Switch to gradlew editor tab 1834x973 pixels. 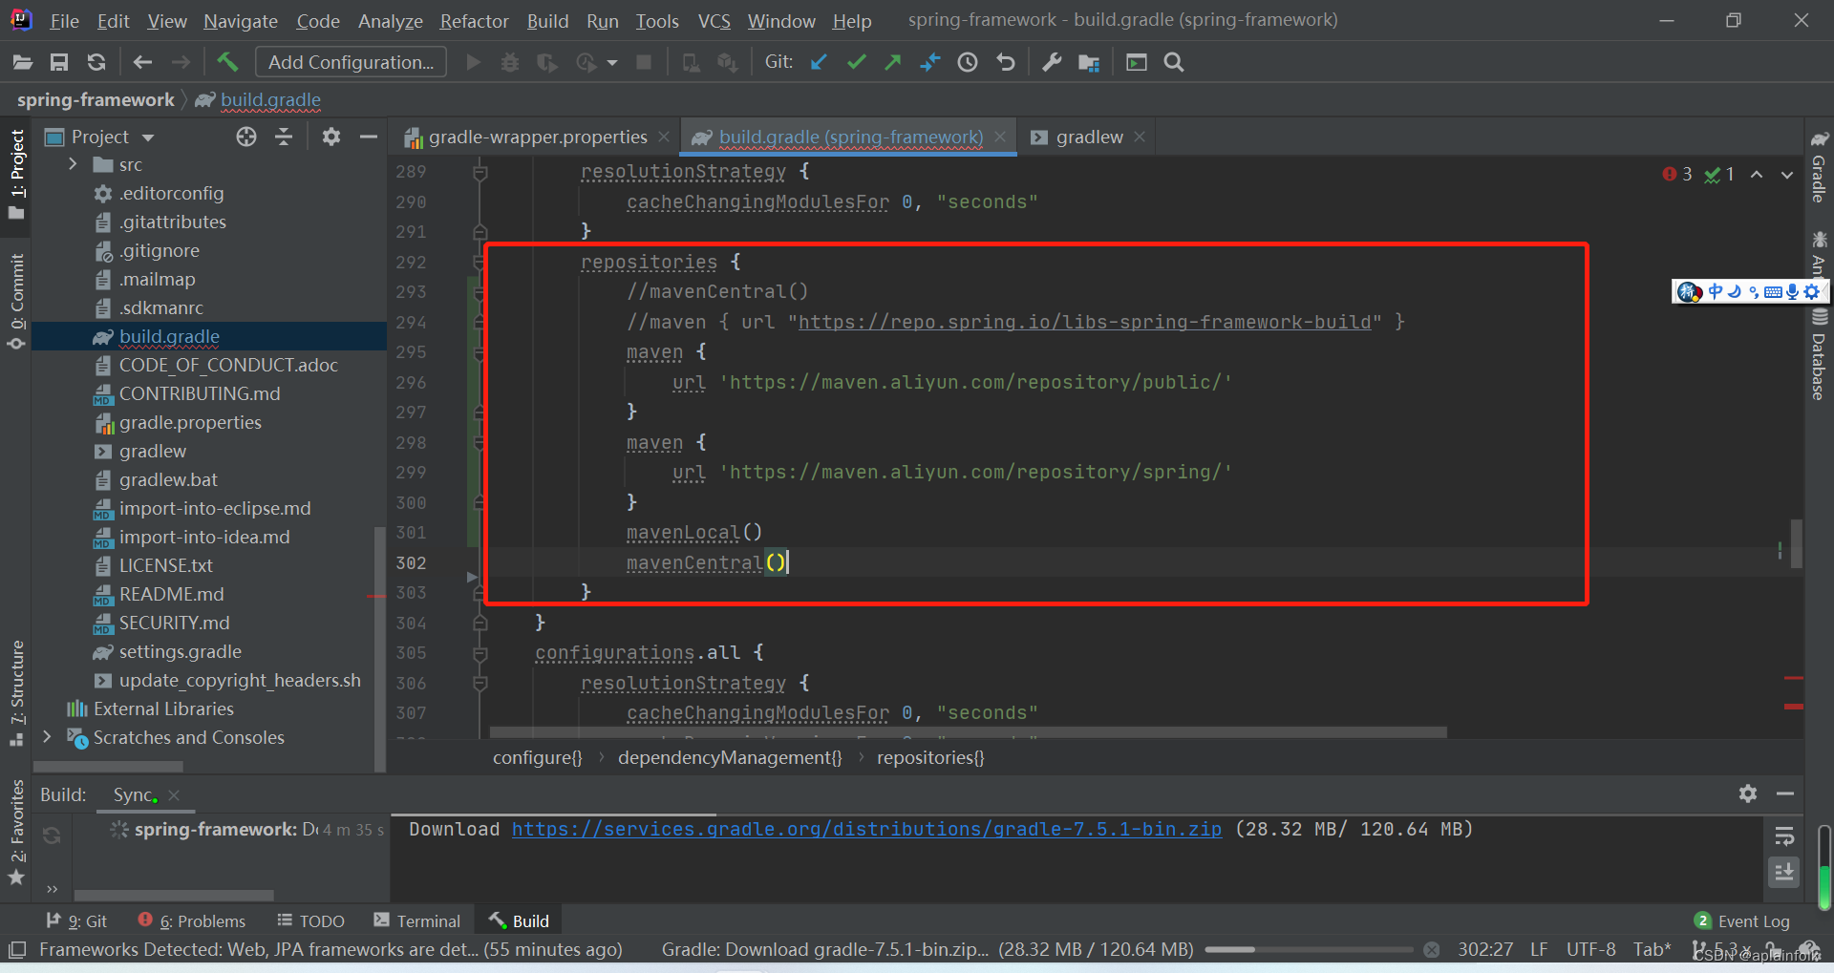[1089, 137]
